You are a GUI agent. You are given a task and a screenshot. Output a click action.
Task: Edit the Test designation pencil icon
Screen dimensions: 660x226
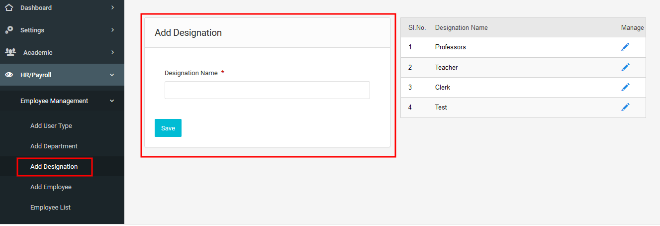pyautogui.click(x=625, y=107)
